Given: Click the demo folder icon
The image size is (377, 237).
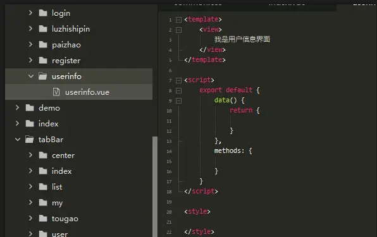Looking at the screenshot, I should [30, 108].
